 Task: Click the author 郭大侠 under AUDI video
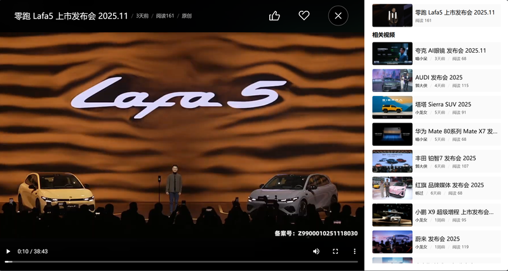[x=421, y=86]
